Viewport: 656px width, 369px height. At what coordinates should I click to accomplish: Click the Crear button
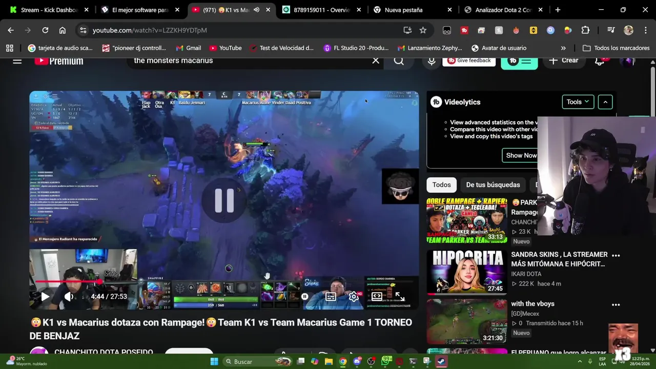564,60
